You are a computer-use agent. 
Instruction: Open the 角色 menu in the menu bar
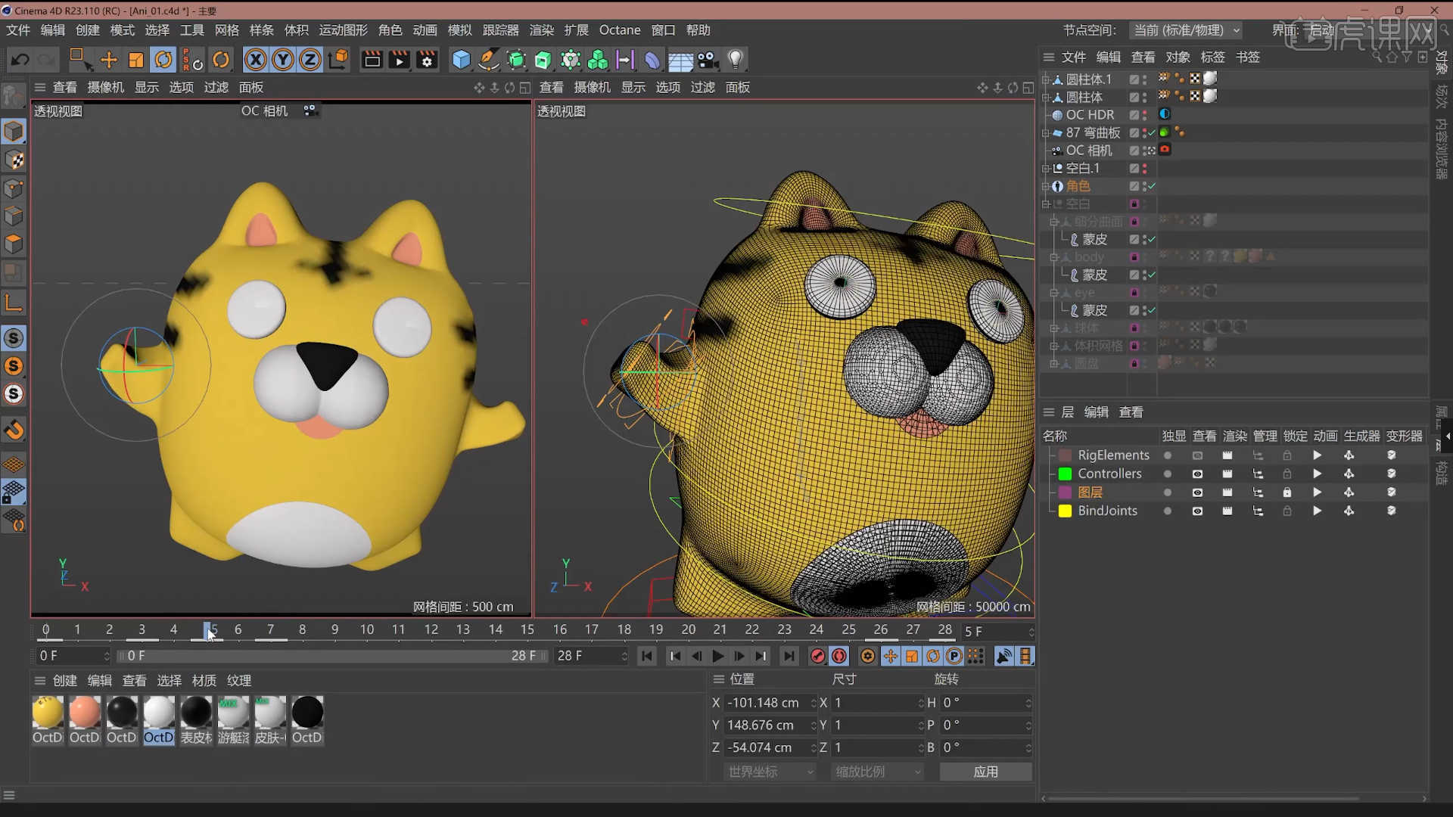pyautogui.click(x=390, y=30)
